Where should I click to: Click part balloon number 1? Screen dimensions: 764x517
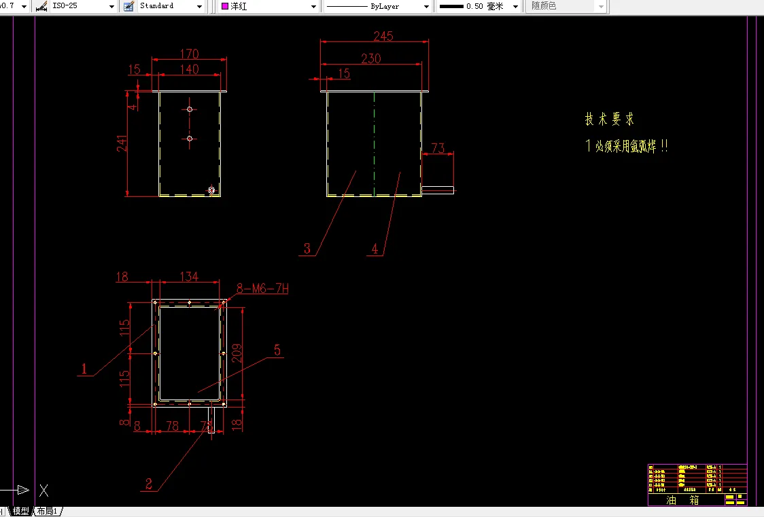pyautogui.click(x=84, y=368)
